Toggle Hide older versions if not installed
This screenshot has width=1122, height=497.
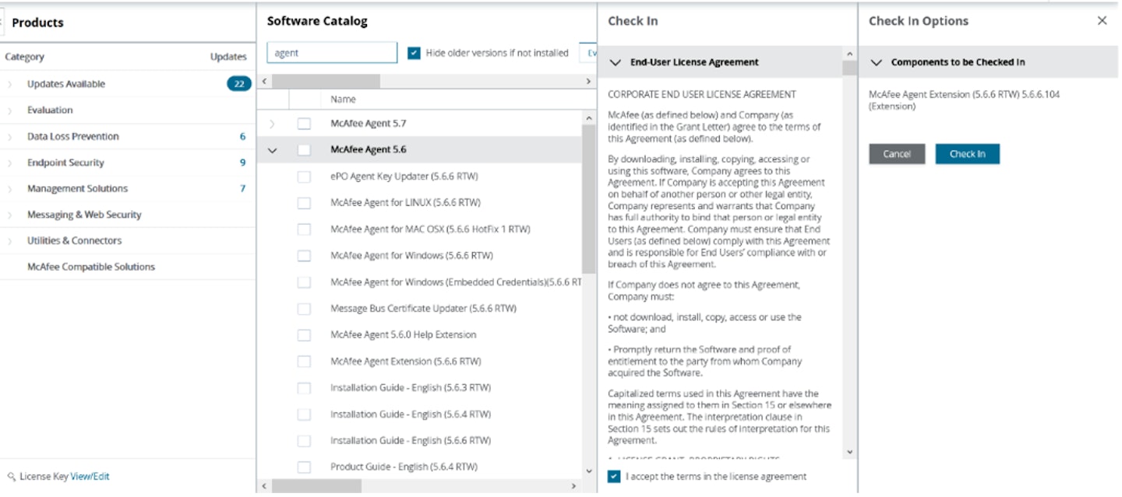pos(414,53)
